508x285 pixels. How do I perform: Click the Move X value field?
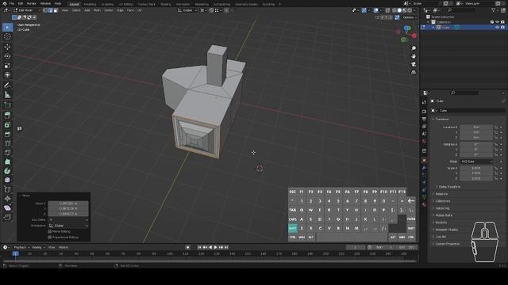click(68, 203)
